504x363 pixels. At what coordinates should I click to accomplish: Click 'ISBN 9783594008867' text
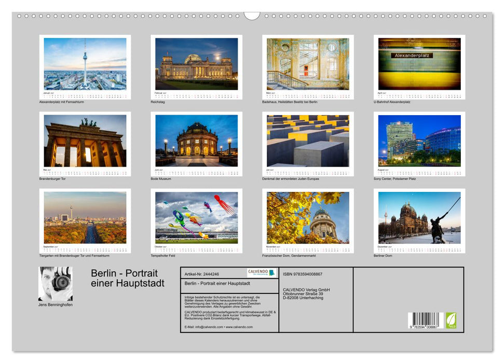tap(303, 274)
